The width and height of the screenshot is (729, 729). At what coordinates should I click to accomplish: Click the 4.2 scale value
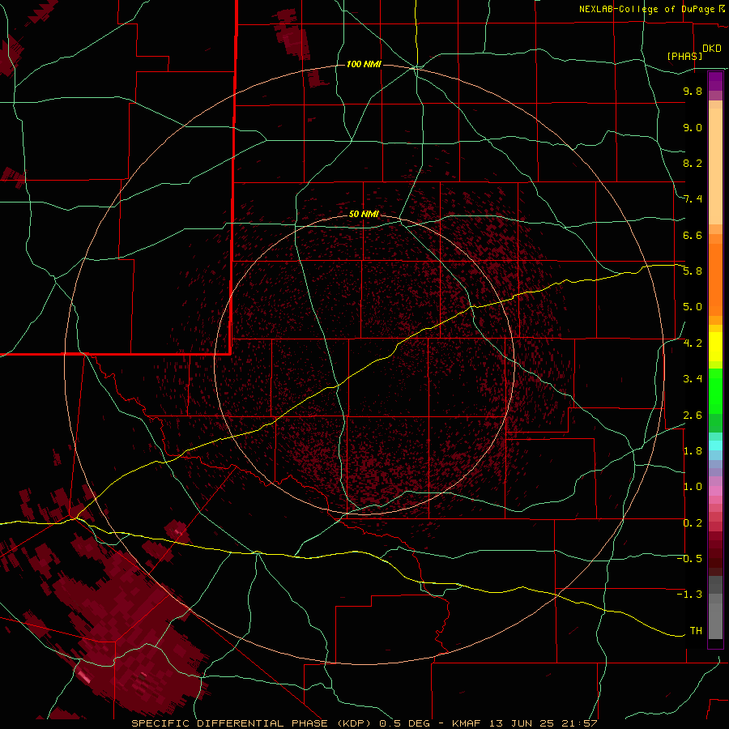click(x=693, y=343)
